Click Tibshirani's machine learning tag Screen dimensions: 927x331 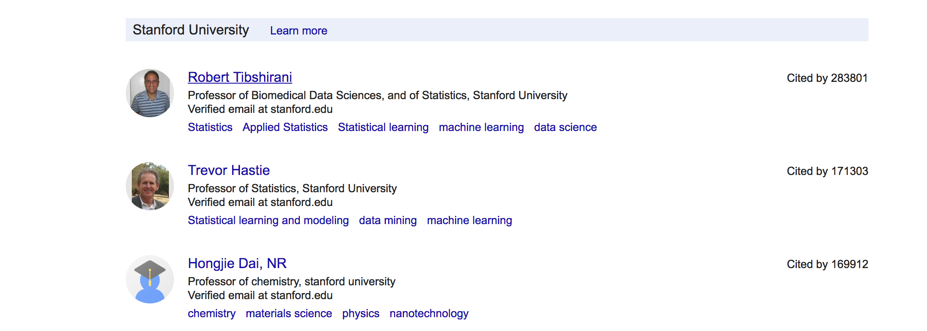481,127
